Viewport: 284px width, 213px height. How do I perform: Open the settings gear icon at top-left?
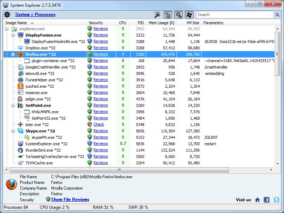[x=7, y=15]
